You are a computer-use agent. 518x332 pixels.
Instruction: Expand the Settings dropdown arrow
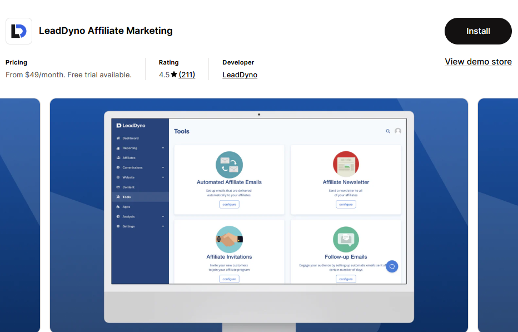tap(163, 226)
